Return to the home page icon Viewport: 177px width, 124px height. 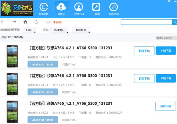[25, 22]
